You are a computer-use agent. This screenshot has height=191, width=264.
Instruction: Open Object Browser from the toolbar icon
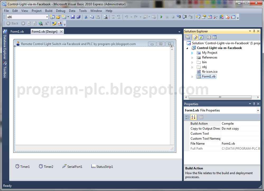[x=210, y=17]
